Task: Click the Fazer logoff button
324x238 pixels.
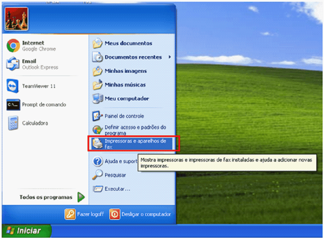Action: pyautogui.click(x=85, y=214)
